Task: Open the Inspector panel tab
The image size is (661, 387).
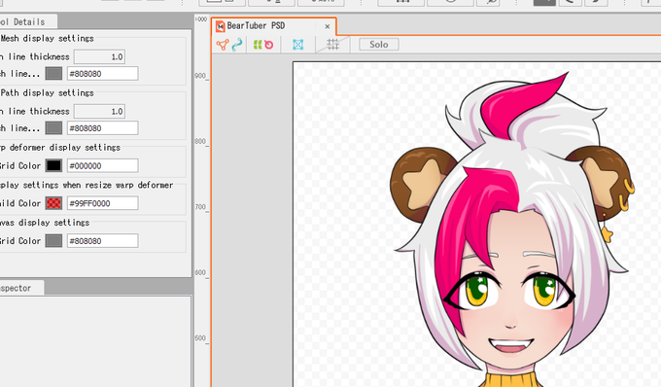Action: pyautogui.click(x=21, y=288)
